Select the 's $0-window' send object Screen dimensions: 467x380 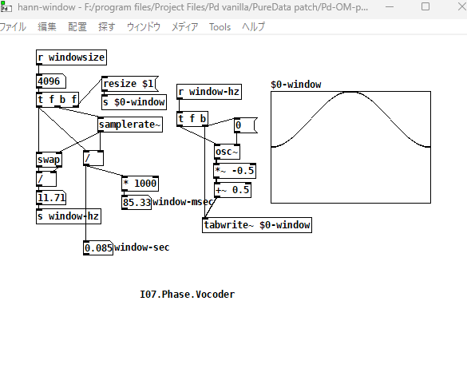tap(134, 102)
